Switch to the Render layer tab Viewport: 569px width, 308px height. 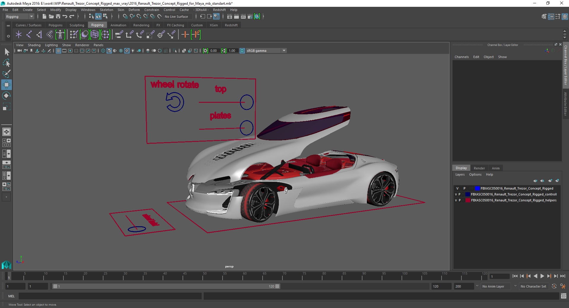[x=479, y=168]
